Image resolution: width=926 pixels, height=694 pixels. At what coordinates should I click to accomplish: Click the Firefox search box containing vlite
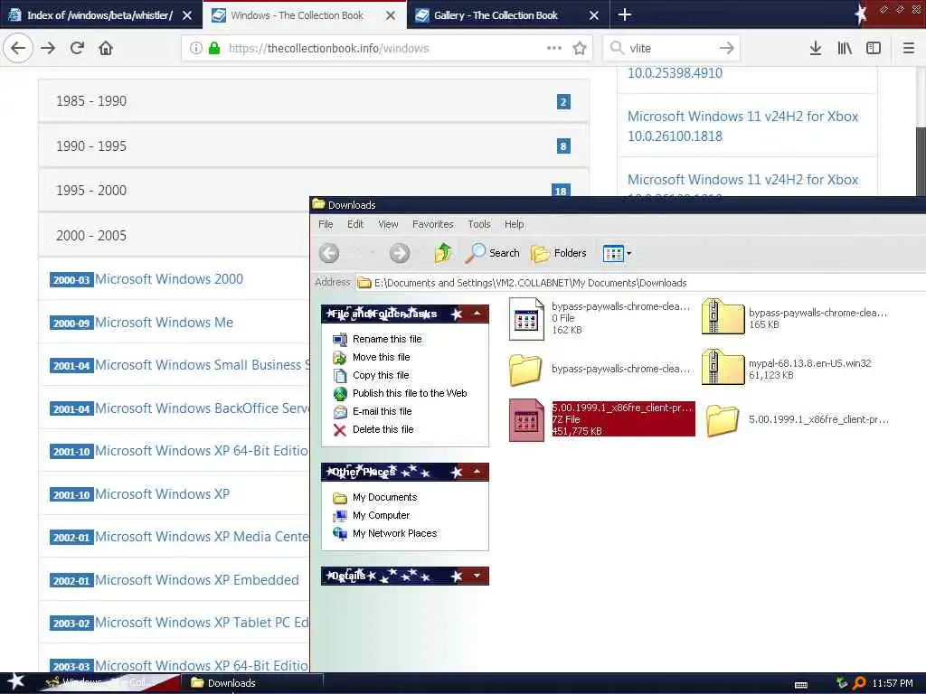pos(670,48)
